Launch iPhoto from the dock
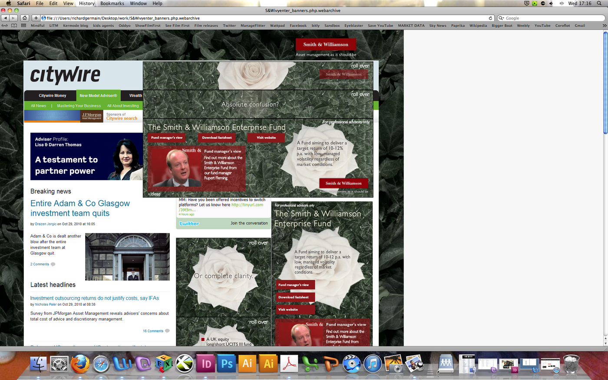This screenshot has width=608, height=380. click(393, 363)
